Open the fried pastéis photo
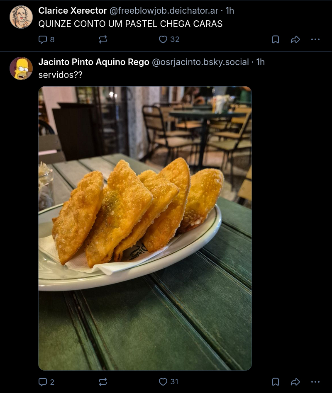Viewport: 332px width, 393px height. click(x=145, y=228)
